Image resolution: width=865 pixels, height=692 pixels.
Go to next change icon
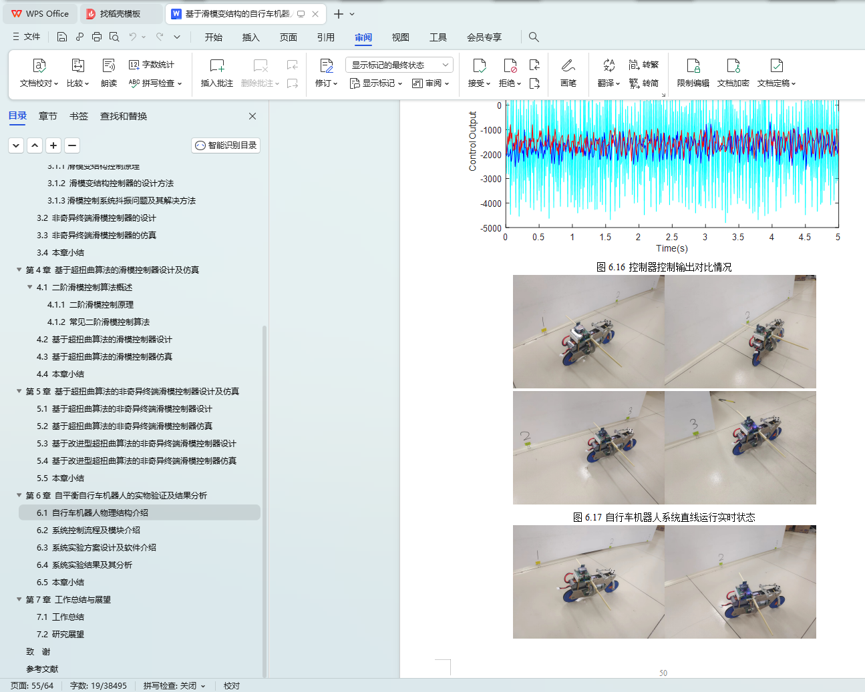pos(534,83)
